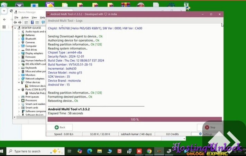246x156 pixels.
Task: Click the Back button in Android Multi Tool
Action: click(x=60, y=127)
